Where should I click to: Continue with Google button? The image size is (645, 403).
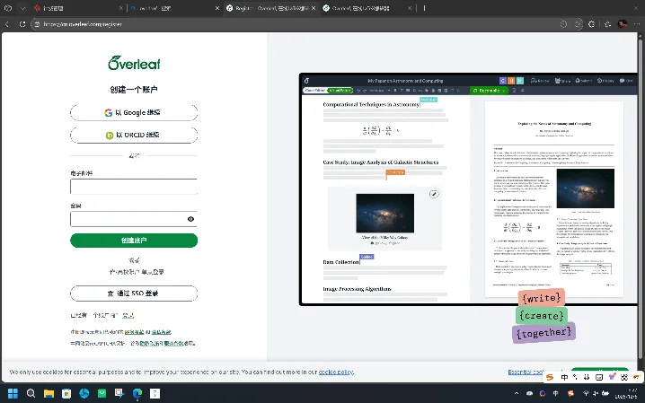pyautogui.click(x=134, y=112)
